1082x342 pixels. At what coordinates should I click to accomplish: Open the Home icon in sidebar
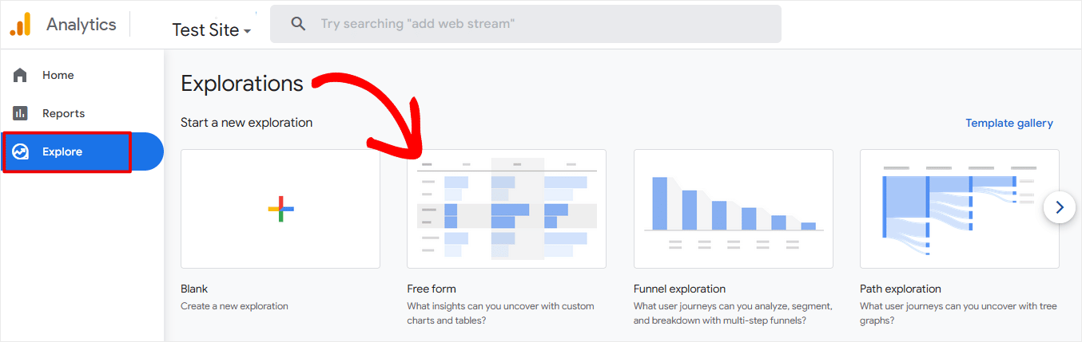[20, 75]
